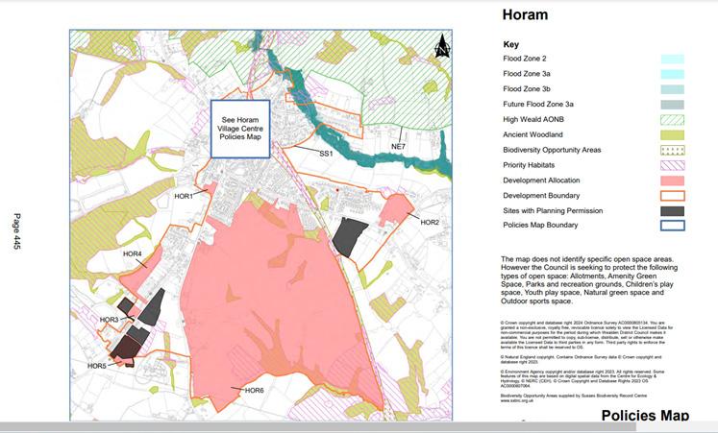718x433 pixels.
Task: Click the 'Development Allocation' legend text
Action: point(541,180)
